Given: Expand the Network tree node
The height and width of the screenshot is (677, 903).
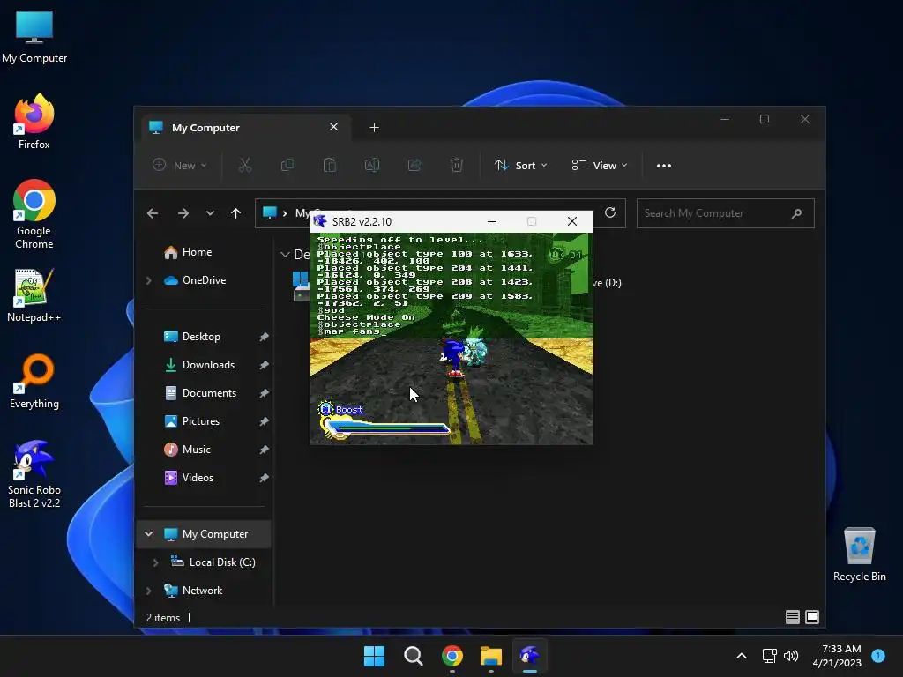Looking at the screenshot, I should click(x=148, y=591).
